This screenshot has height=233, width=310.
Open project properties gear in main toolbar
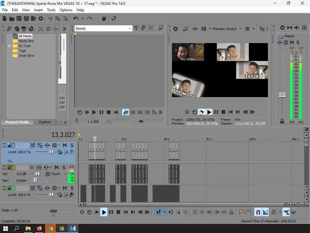[x=41, y=19]
